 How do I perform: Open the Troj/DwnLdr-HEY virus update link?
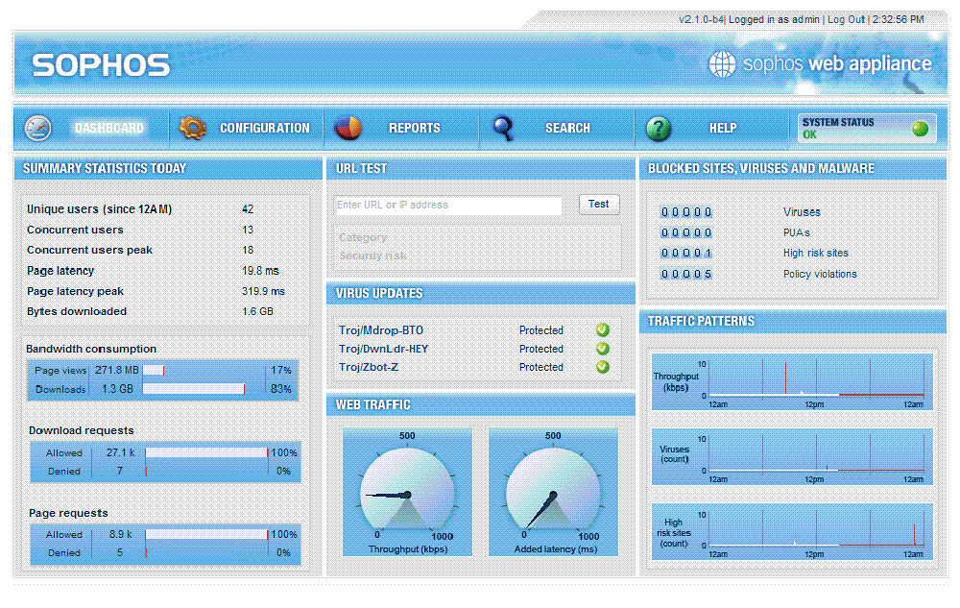(x=383, y=349)
